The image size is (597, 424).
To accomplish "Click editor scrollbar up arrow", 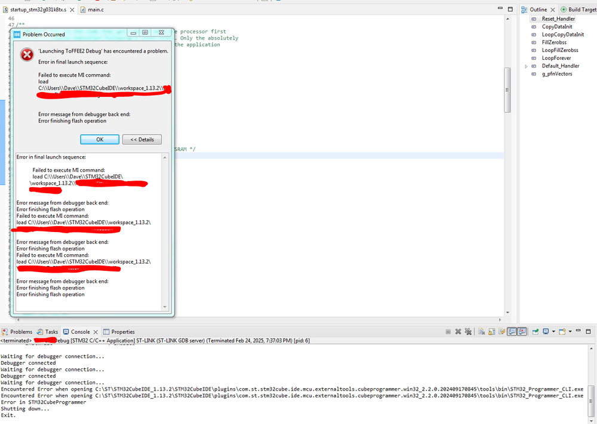I will [507, 19].
